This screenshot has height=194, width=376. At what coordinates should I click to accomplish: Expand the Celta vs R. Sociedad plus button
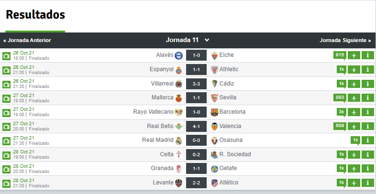click(x=354, y=154)
